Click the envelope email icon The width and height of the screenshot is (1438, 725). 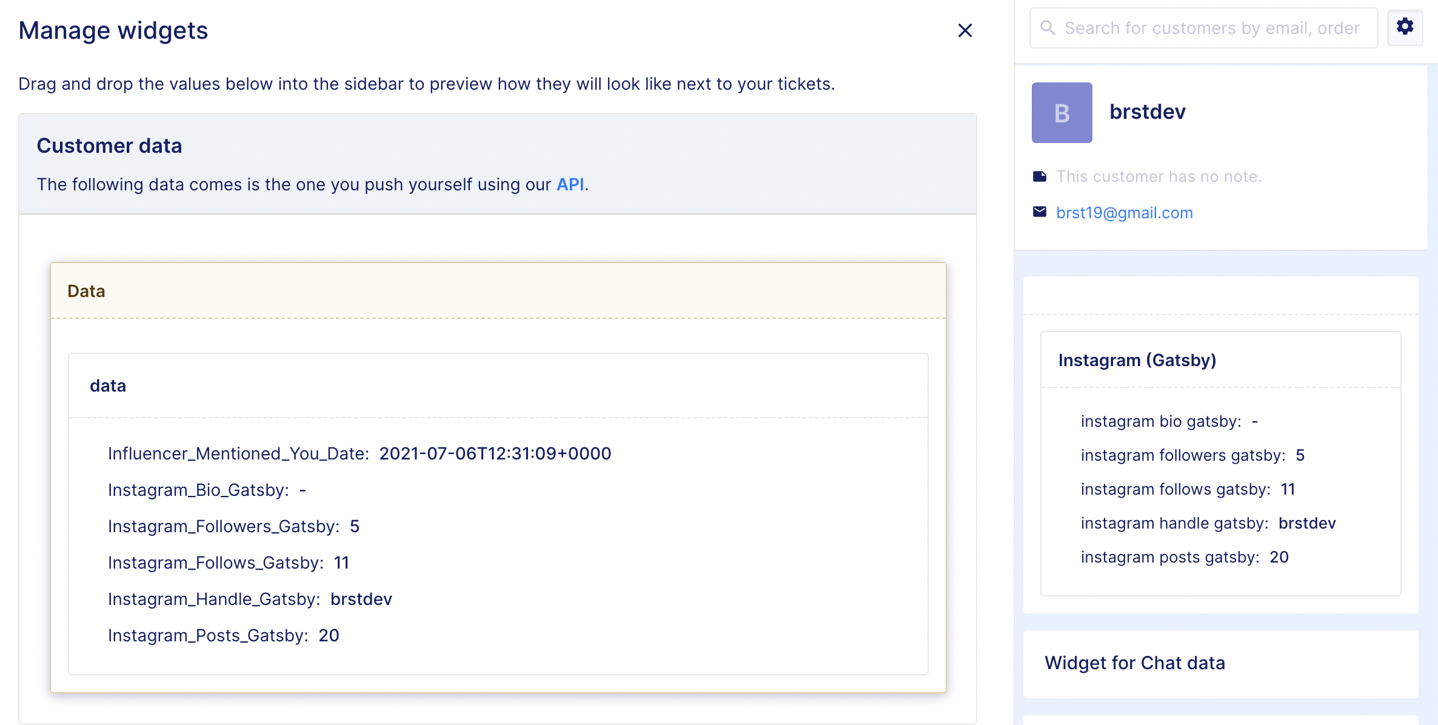1040,212
